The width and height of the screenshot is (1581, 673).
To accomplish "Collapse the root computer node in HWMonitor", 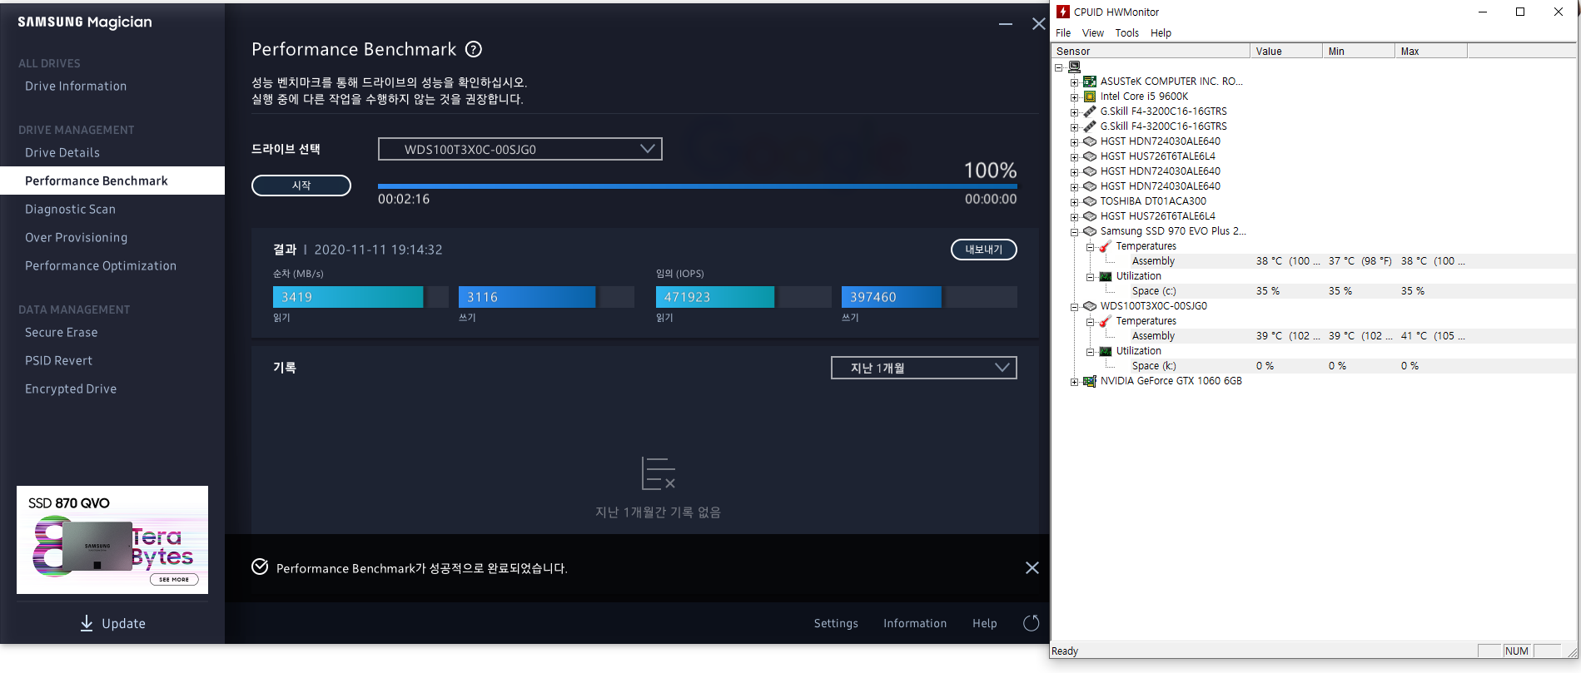I will [1059, 67].
